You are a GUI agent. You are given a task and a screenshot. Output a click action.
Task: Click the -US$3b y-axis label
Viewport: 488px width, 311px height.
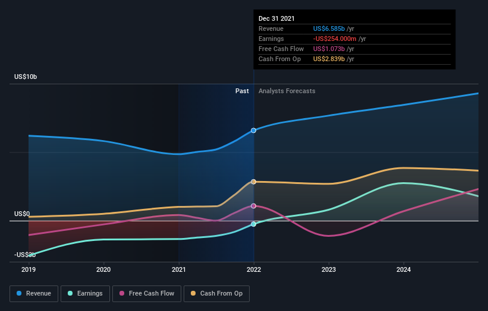pos(25,255)
